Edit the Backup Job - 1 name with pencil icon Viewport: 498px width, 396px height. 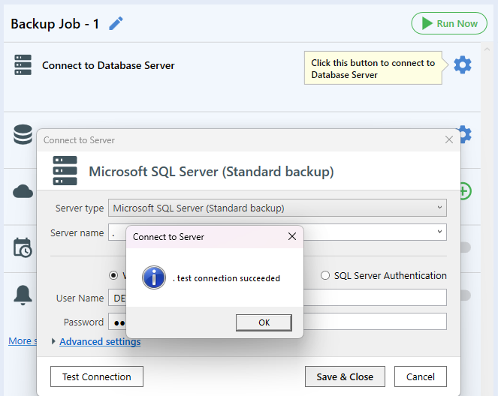tap(116, 23)
